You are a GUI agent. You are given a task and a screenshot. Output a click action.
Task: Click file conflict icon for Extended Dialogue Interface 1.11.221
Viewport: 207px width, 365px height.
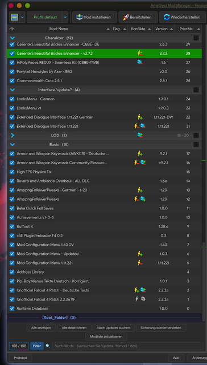click(143, 126)
